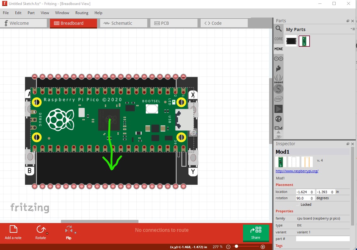The height and width of the screenshot is (250, 357).
Task: Click the Flip button
Action: pos(68,232)
